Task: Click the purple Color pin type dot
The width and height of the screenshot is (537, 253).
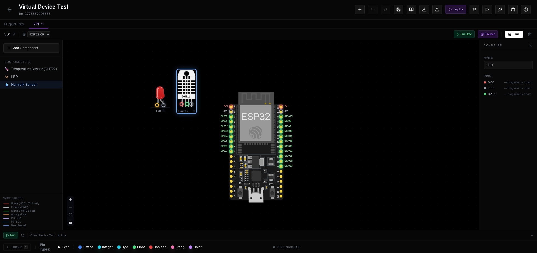Action: coord(191,247)
